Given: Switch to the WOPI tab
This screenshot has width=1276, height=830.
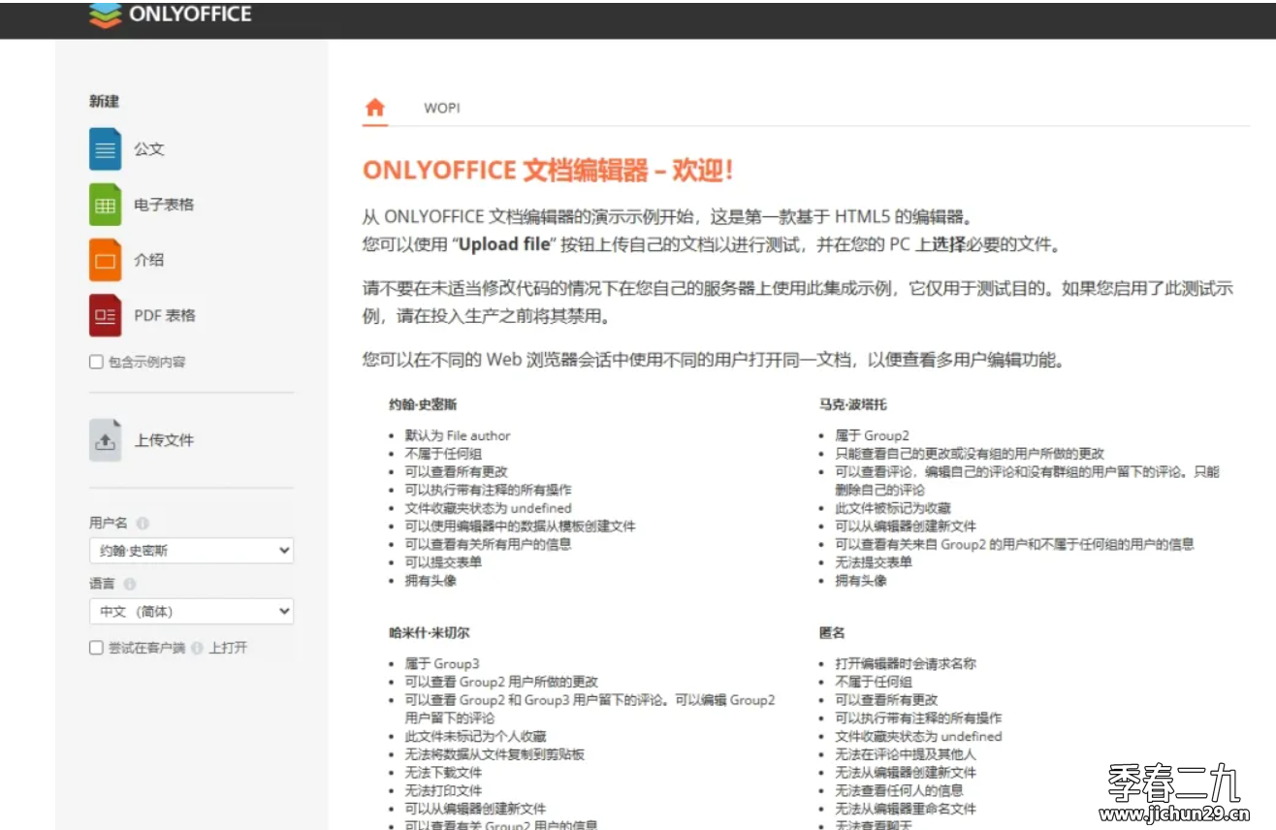Looking at the screenshot, I should pyautogui.click(x=441, y=108).
